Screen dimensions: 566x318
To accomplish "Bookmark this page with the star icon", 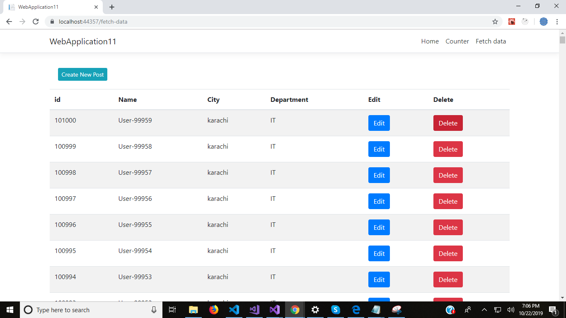I will tap(495, 21).
